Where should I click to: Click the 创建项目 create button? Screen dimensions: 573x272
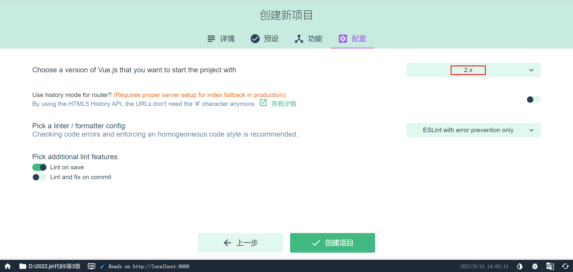[332, 243]
